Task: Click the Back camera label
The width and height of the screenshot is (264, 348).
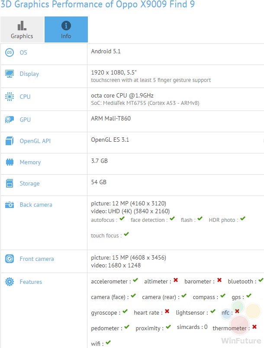Action: pos(36,205)
